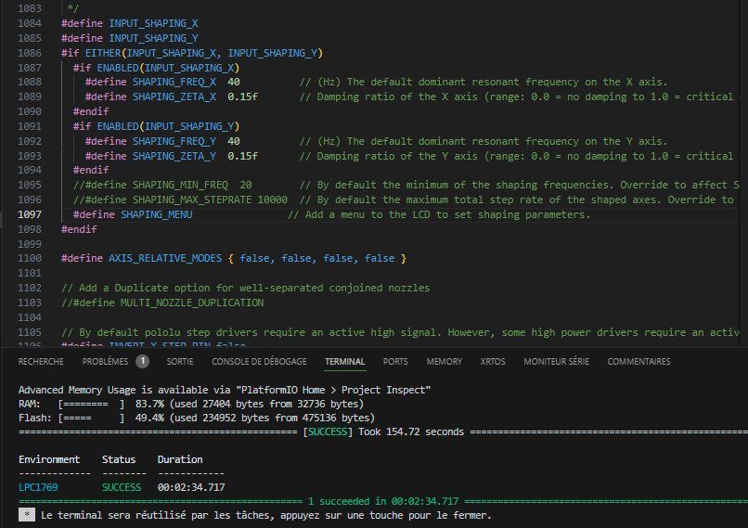Click commented SHAPING_MAX_STEPRATE 10000 line
This screenshot has width=748, height=528.
180,200
